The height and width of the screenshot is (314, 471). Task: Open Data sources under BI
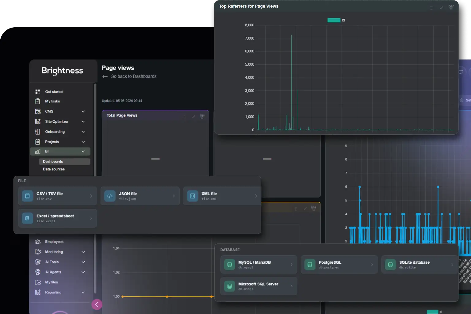click(54, 169)
